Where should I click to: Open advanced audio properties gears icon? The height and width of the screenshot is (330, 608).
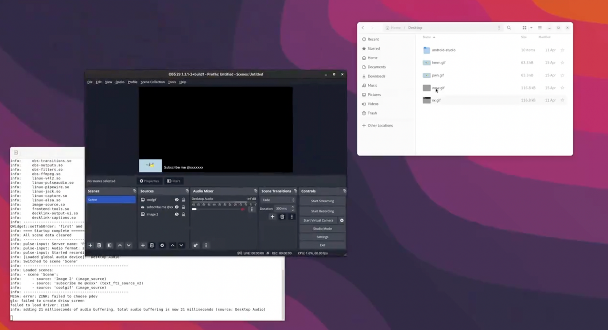[x=195, y=246]
